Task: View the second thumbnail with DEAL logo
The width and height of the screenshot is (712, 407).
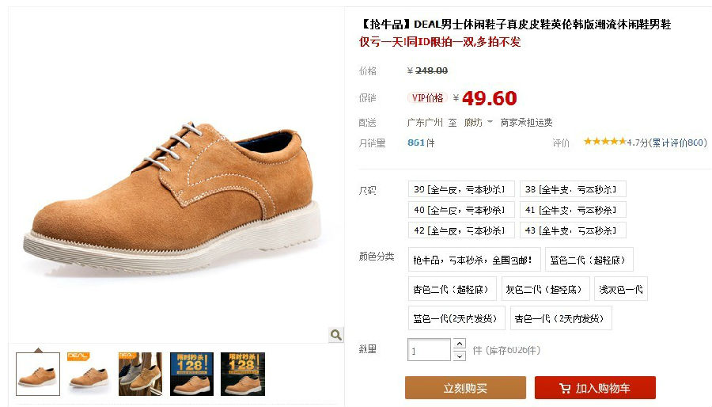Action: tap(89, 374)
